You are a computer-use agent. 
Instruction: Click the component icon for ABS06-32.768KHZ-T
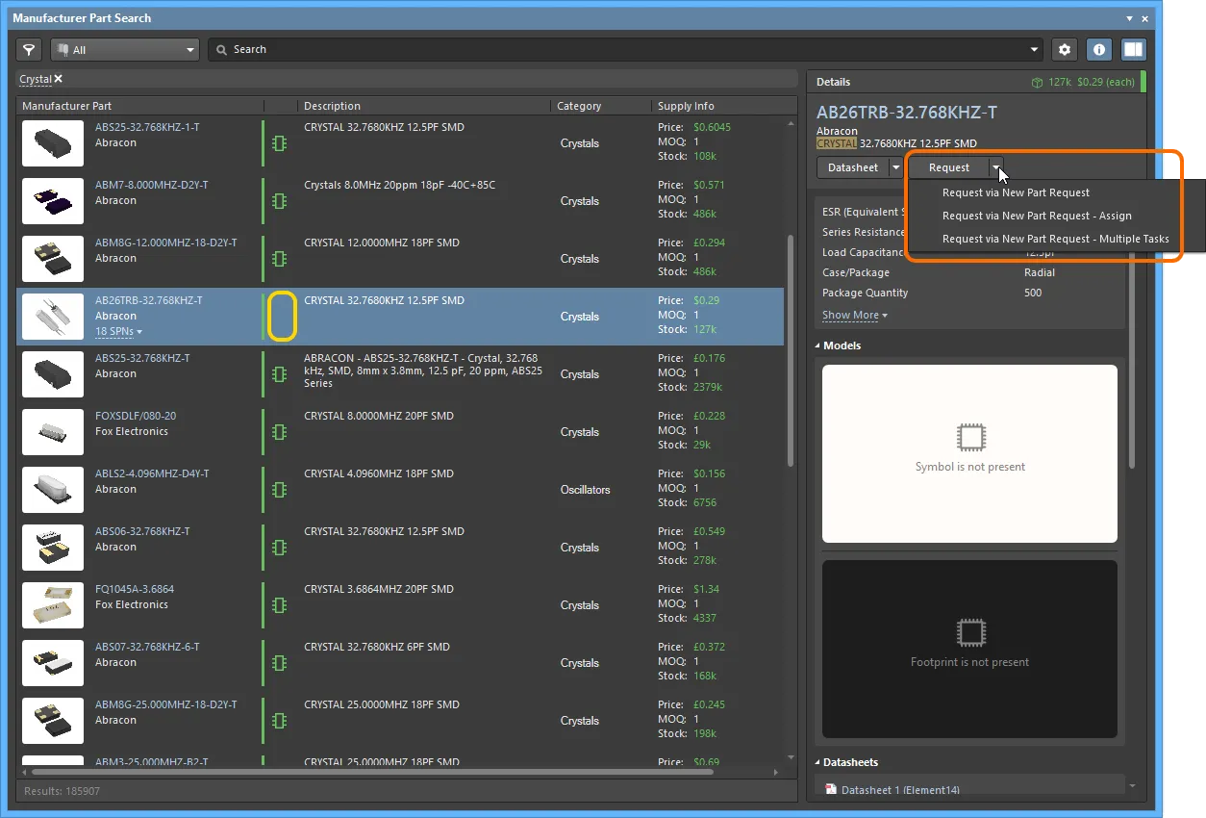(280, 548)
